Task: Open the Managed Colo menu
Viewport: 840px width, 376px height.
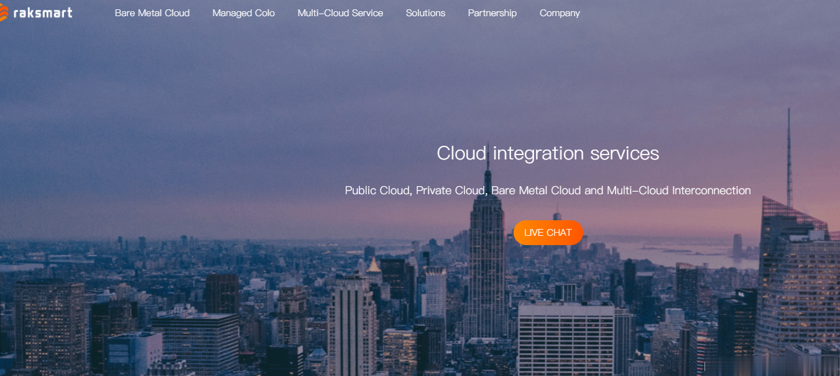Action: (x=244, y=13)
